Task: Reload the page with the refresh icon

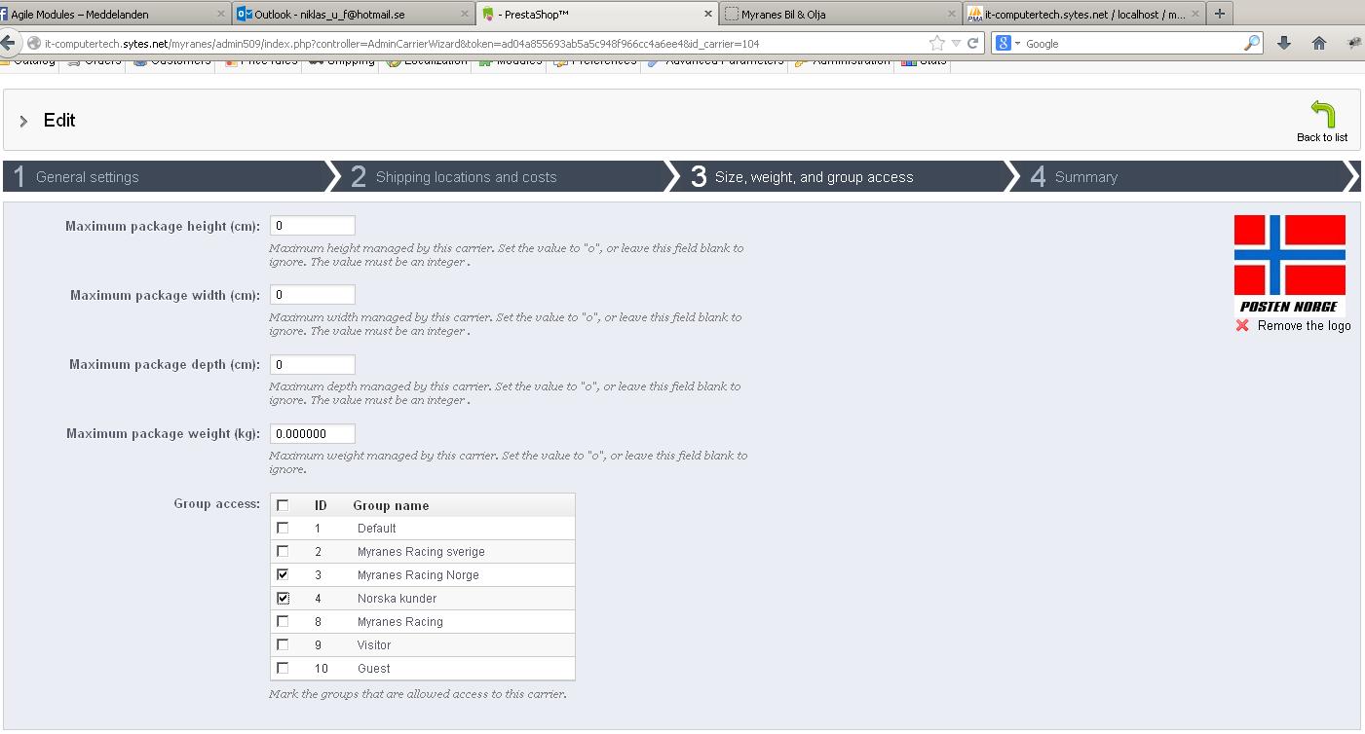Action: point(972,43)
